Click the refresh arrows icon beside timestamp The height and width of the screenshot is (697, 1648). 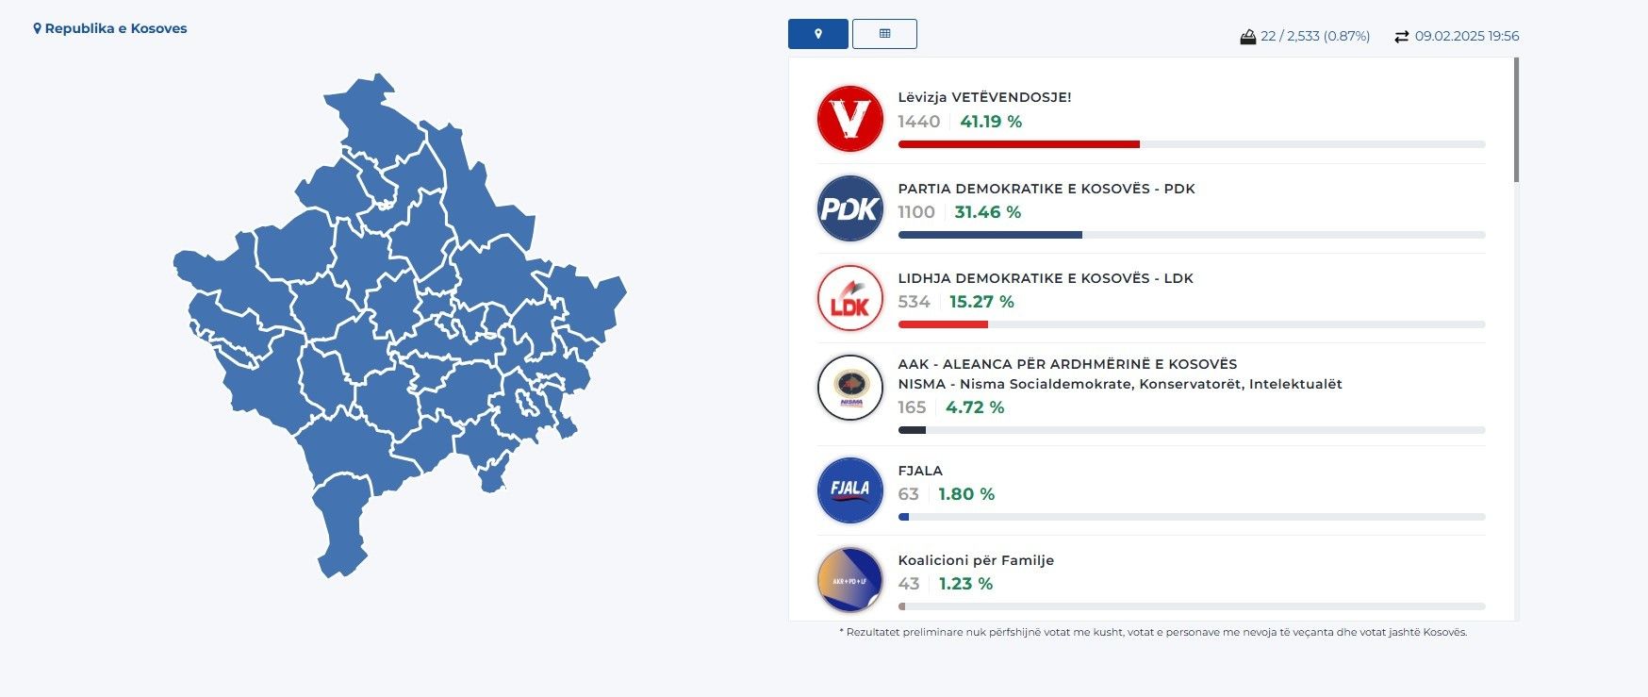point(1401,37)
